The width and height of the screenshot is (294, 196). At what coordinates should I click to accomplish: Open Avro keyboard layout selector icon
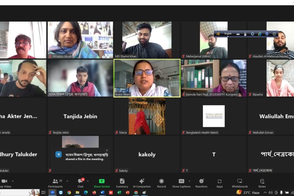(x=238, y=34)
